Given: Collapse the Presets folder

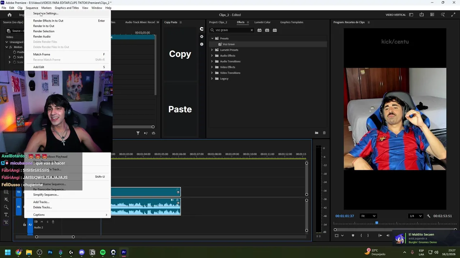Looking at the screenshot, I should [x=212, y=38].
